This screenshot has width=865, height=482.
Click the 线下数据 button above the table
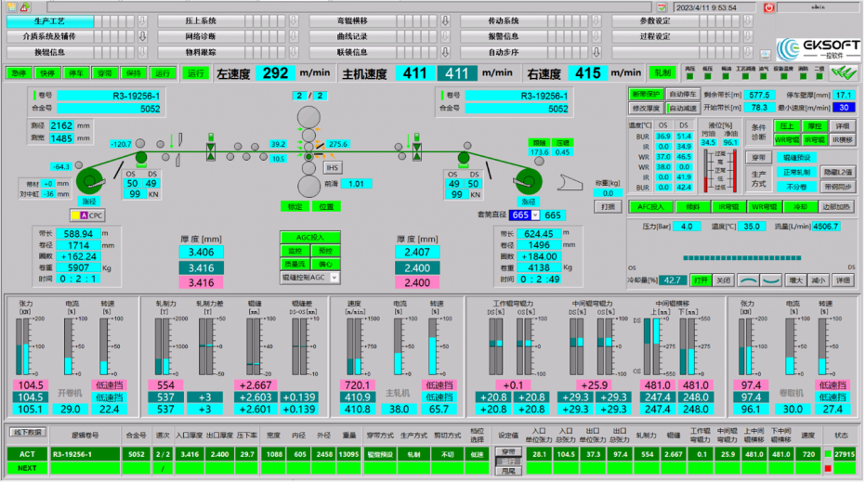click(28, 433)
